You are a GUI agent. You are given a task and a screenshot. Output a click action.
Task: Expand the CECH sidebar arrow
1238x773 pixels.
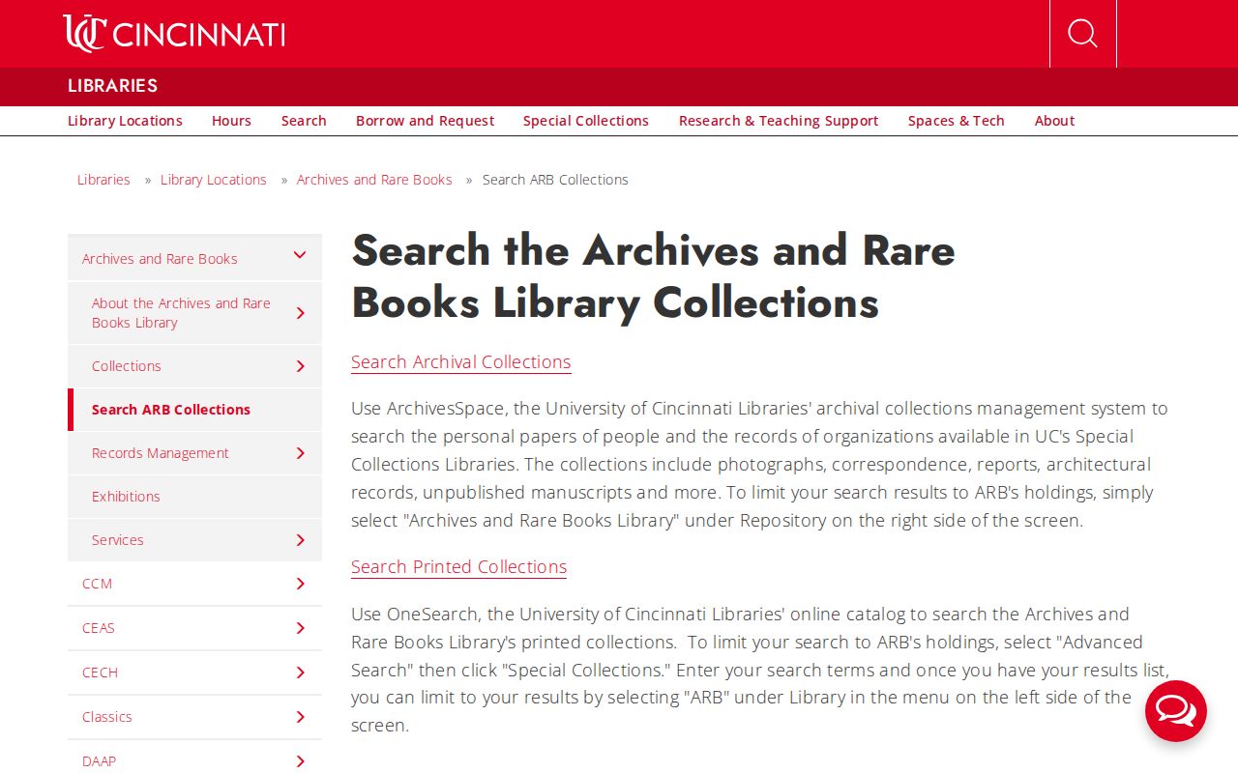pos(300,673)
